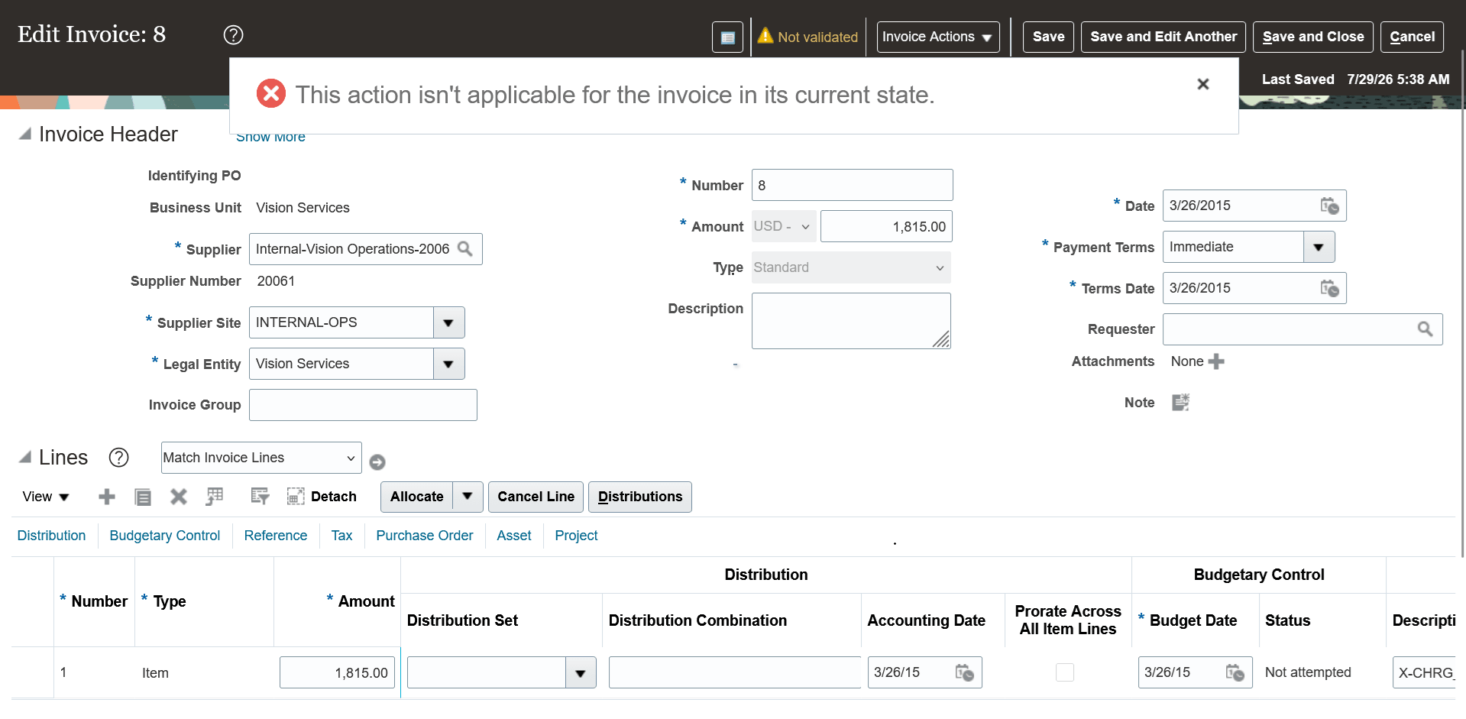
Task: Open the invoice Type Standard dropdown
Action: pyautogui.click(x=851, y=267)
